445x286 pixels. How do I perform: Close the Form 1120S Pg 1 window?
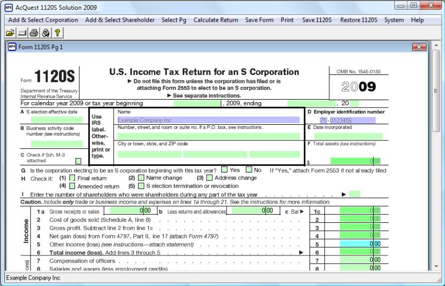pos(419,47)
